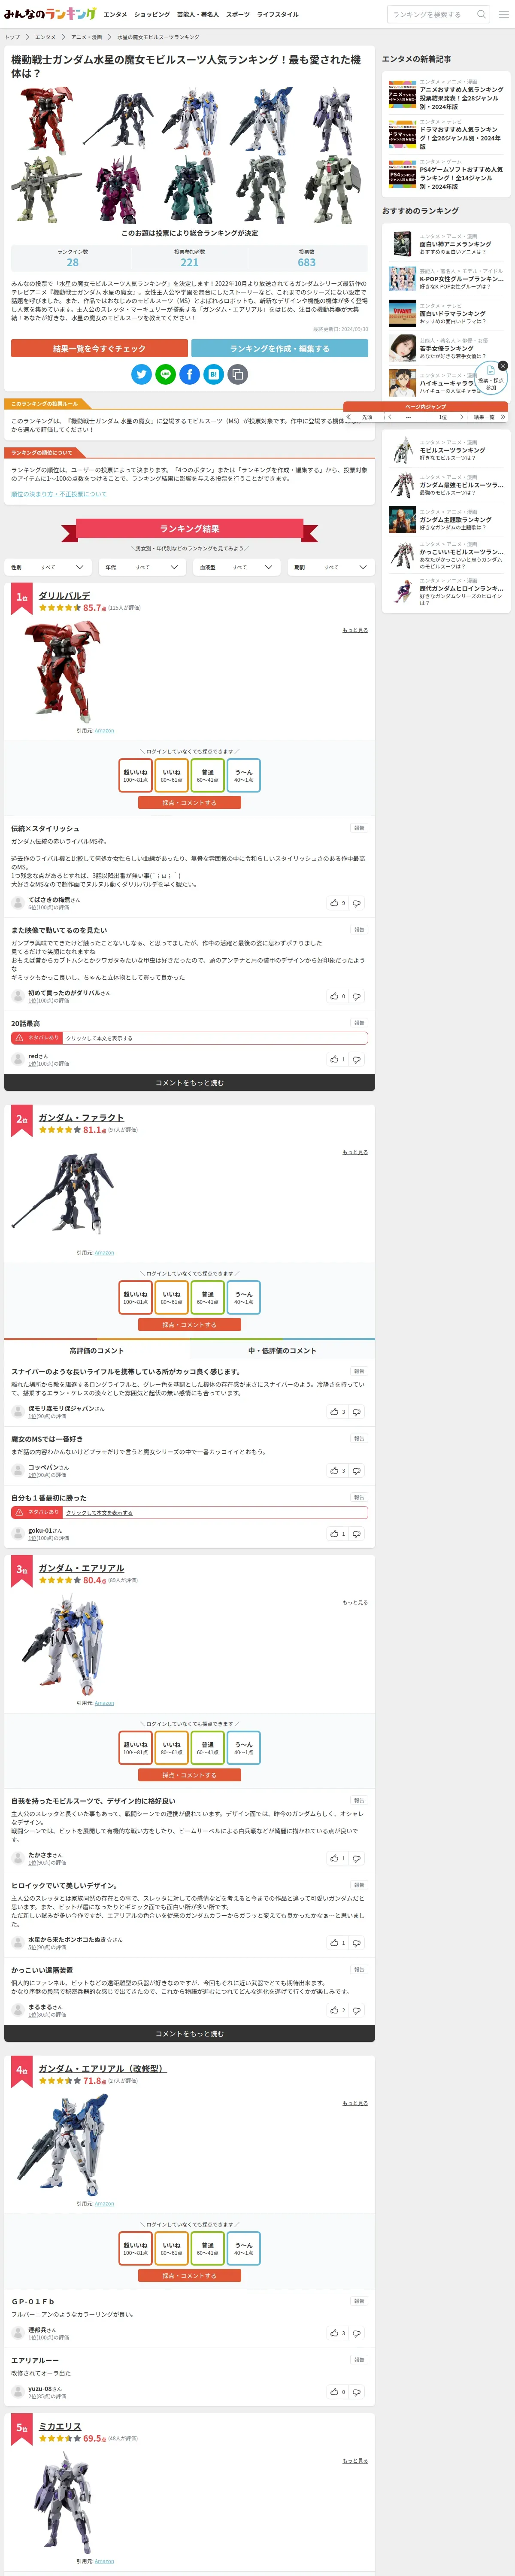Switch to 中・低評価のコメント tab
This screenshot has height=2576, width=515.
282,1350
